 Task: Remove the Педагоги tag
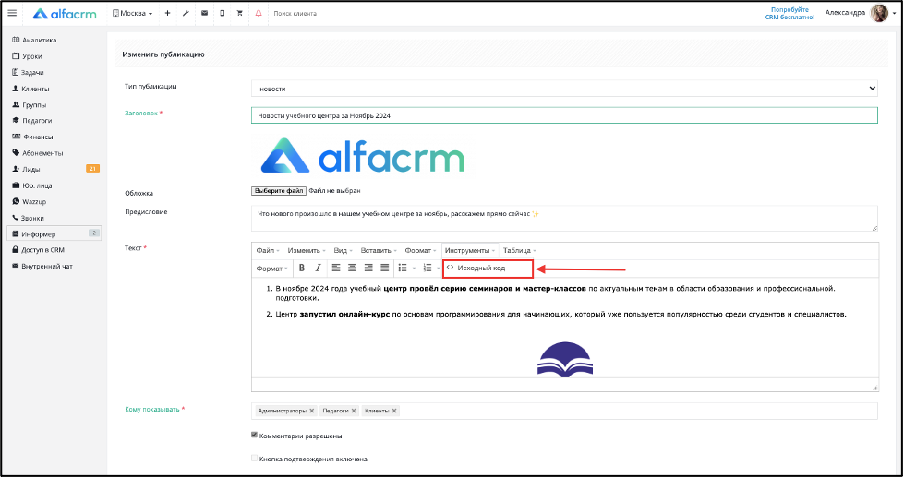click(354, 411)
